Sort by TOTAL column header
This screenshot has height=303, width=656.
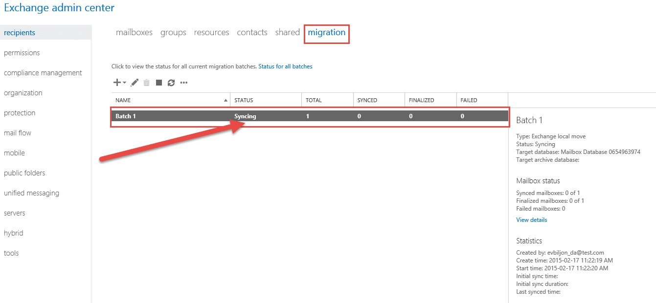327,100
